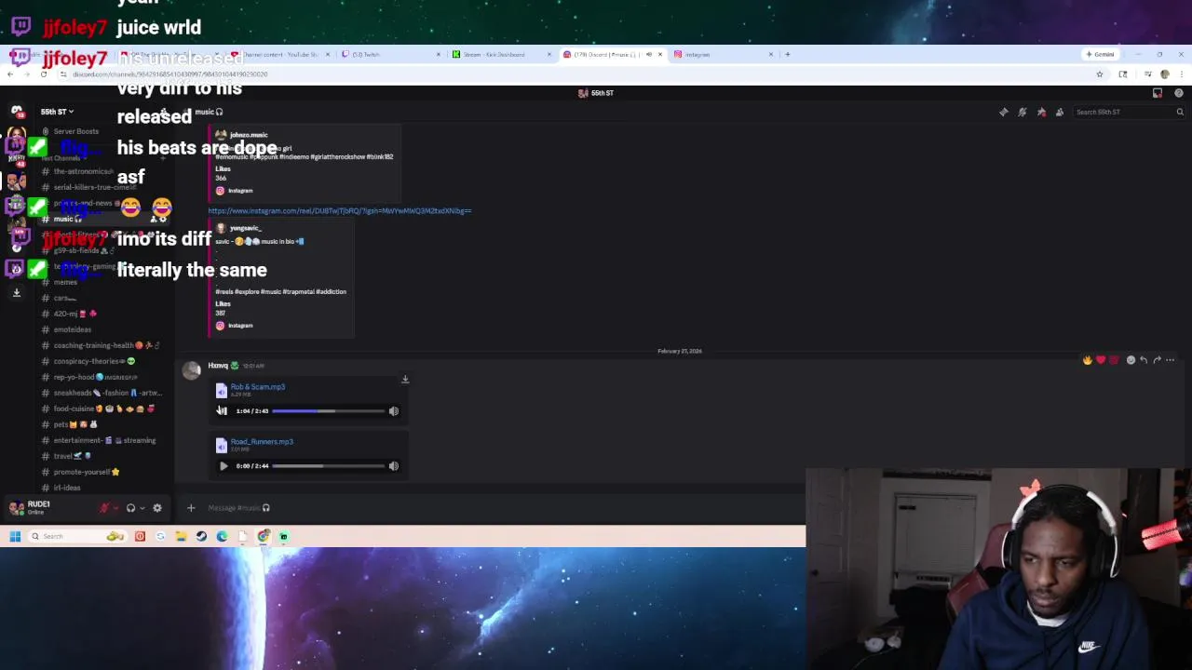
Task: Expand the 55th ST server dropdown
Action: (57, 112)
